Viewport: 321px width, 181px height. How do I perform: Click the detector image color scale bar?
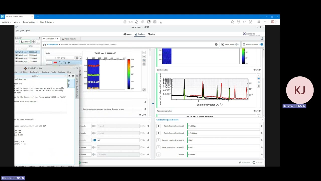(x=129, y=74)
